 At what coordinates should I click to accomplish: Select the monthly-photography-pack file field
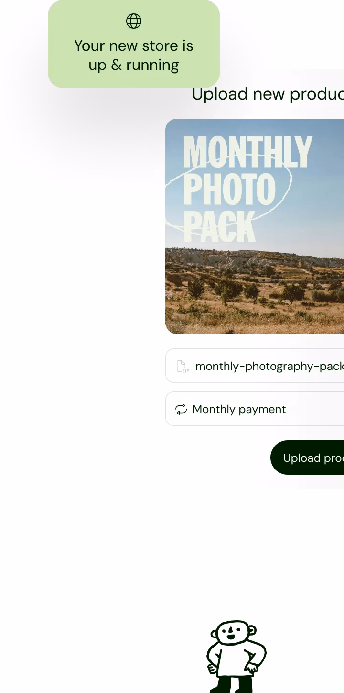(x=255, y=366)
